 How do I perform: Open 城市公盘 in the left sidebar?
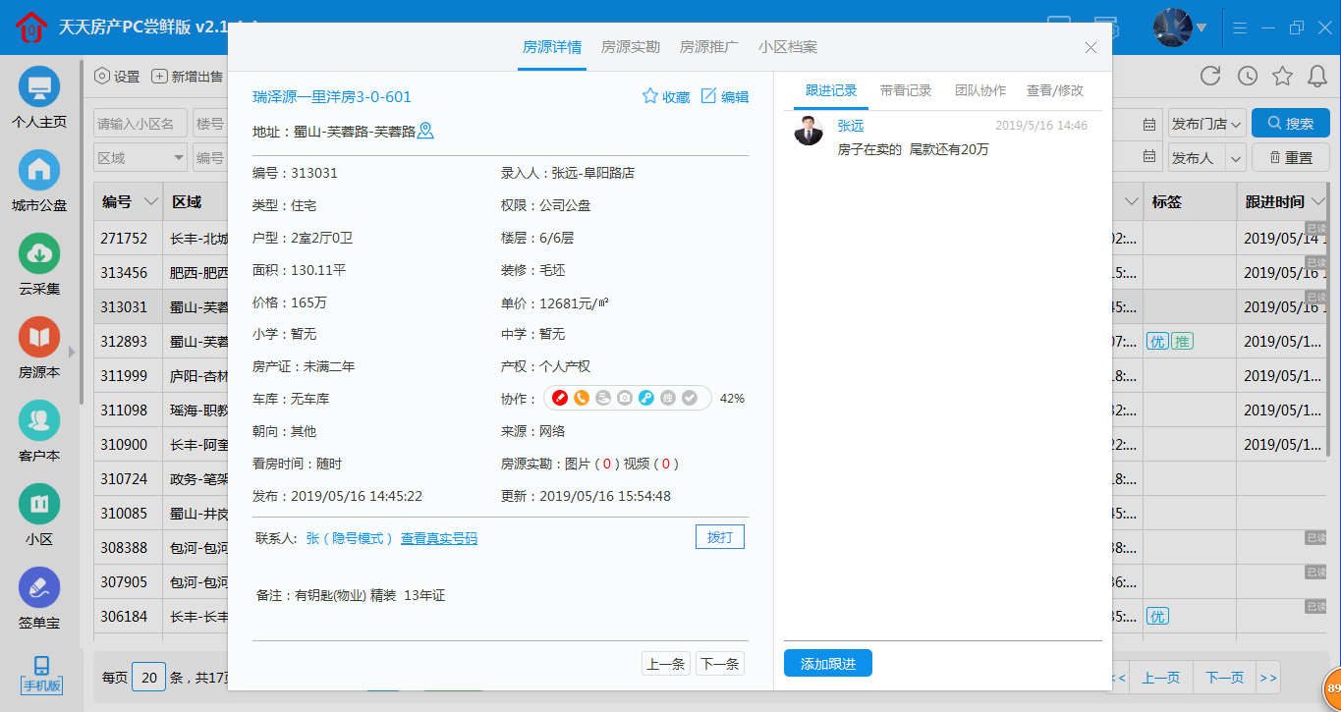(x=39, y=181)
